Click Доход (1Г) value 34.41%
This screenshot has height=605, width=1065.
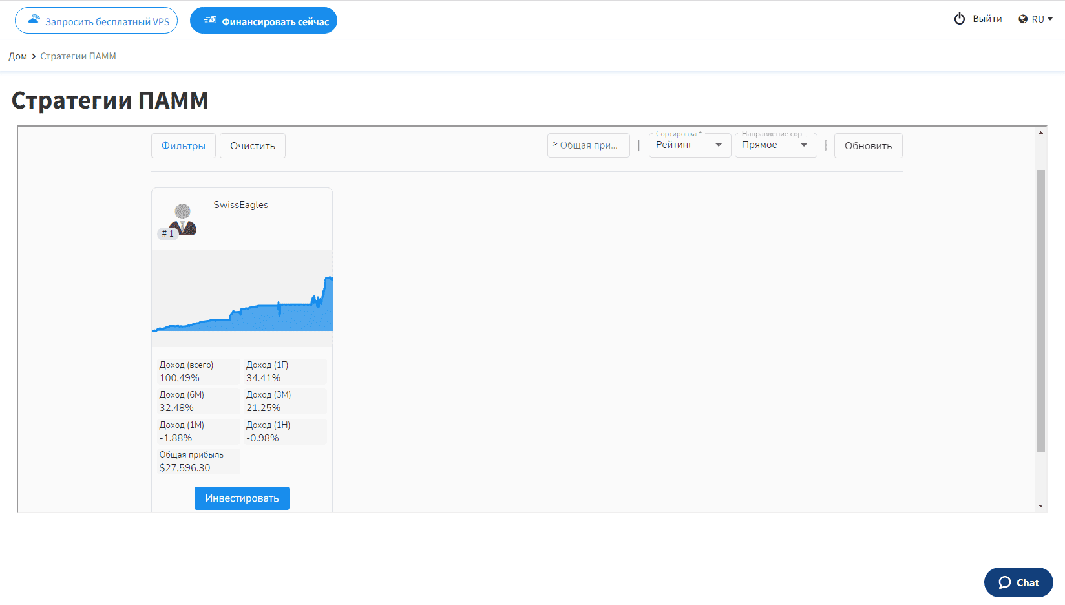(263, 378)
